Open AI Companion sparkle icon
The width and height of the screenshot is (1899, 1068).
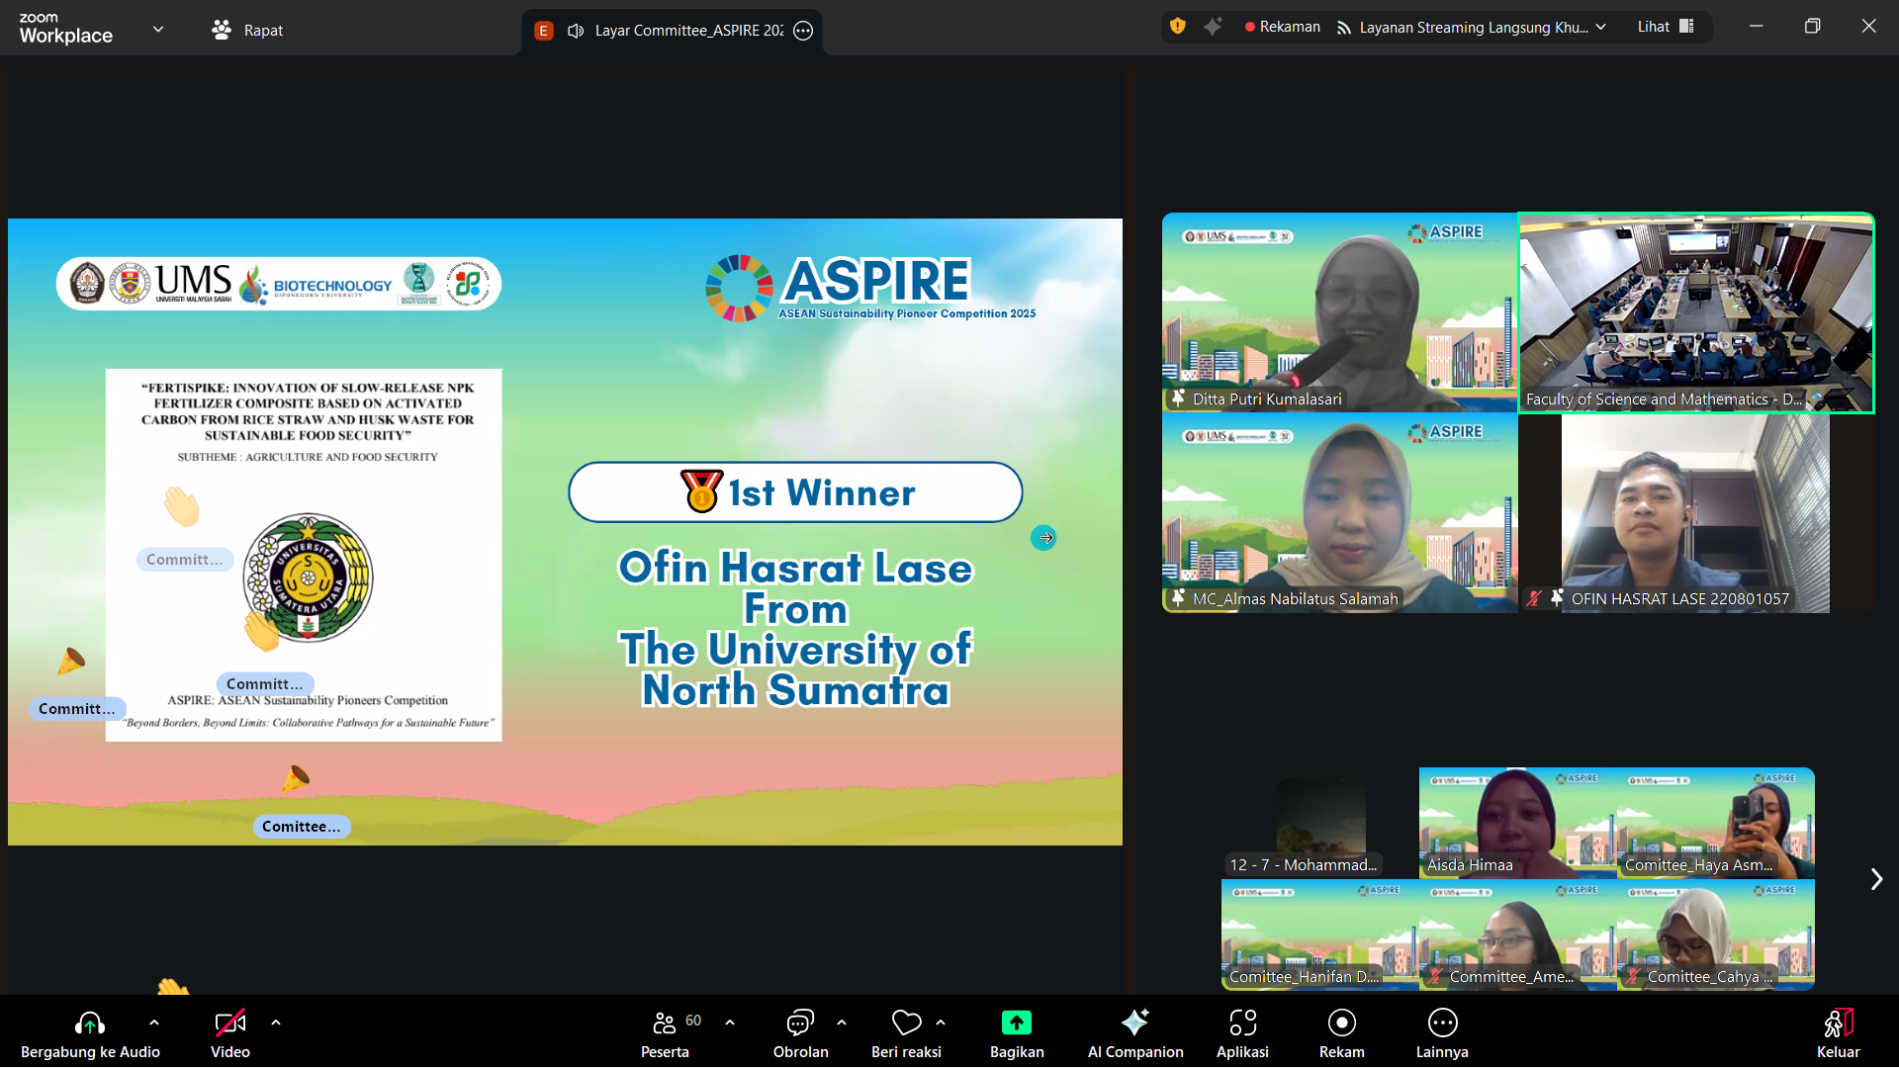point(1134,1023)
